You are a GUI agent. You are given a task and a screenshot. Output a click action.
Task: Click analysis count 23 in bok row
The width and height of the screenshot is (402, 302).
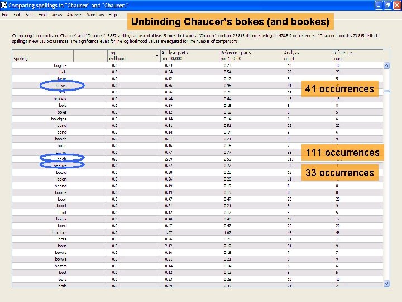289,72
